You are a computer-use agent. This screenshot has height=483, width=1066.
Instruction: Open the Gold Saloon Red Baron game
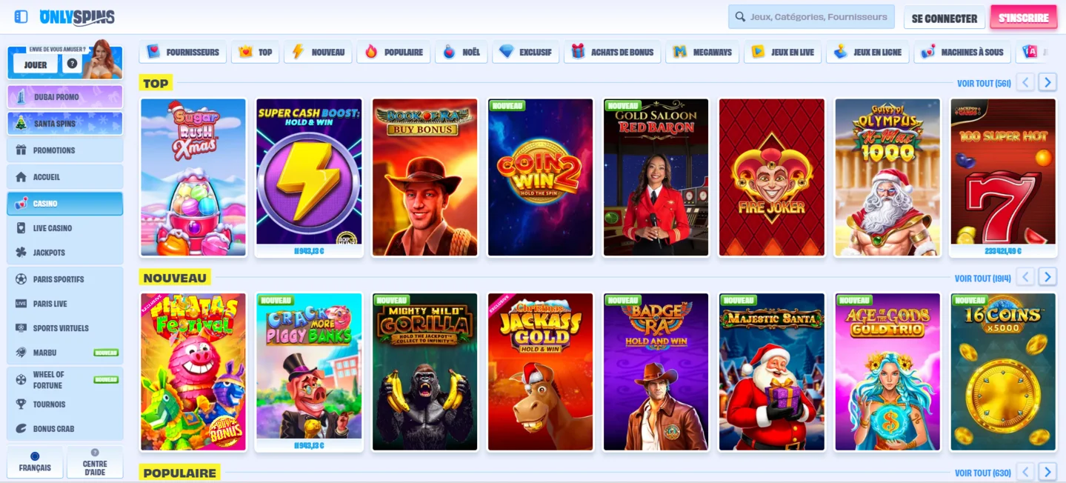656,177
